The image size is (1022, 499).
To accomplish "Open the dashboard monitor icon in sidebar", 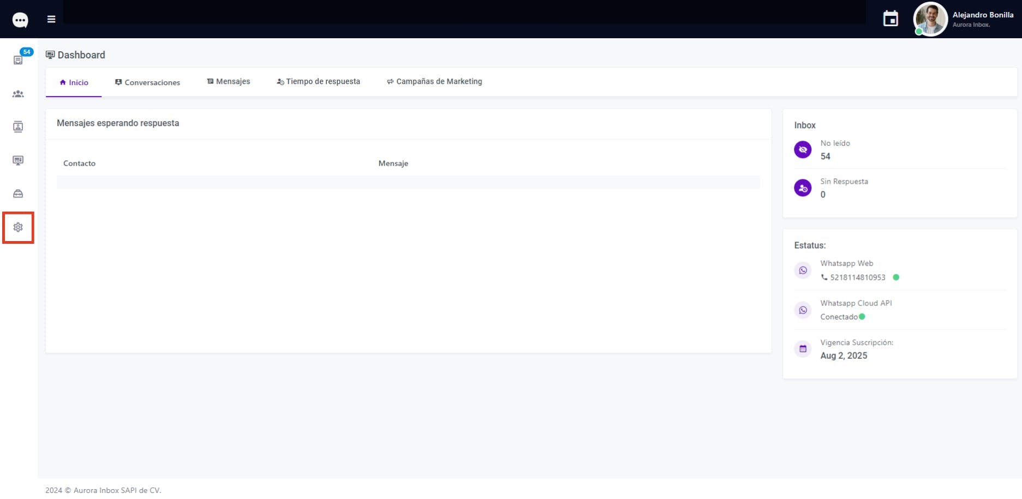I will pyautogui.click(x=18, y=160).
